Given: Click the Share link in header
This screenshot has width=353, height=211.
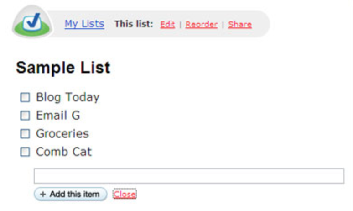Looking at the screenshot, I should (x=240, y=24).
